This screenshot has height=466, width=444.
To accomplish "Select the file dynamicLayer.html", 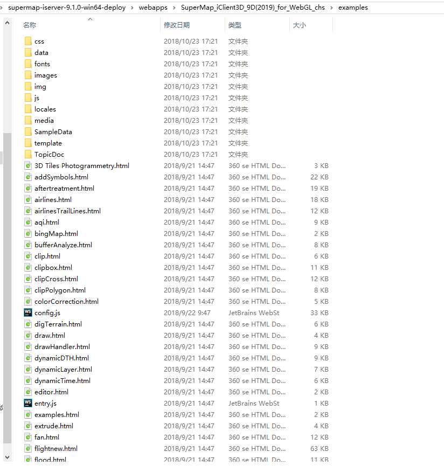I will point(63,369).
